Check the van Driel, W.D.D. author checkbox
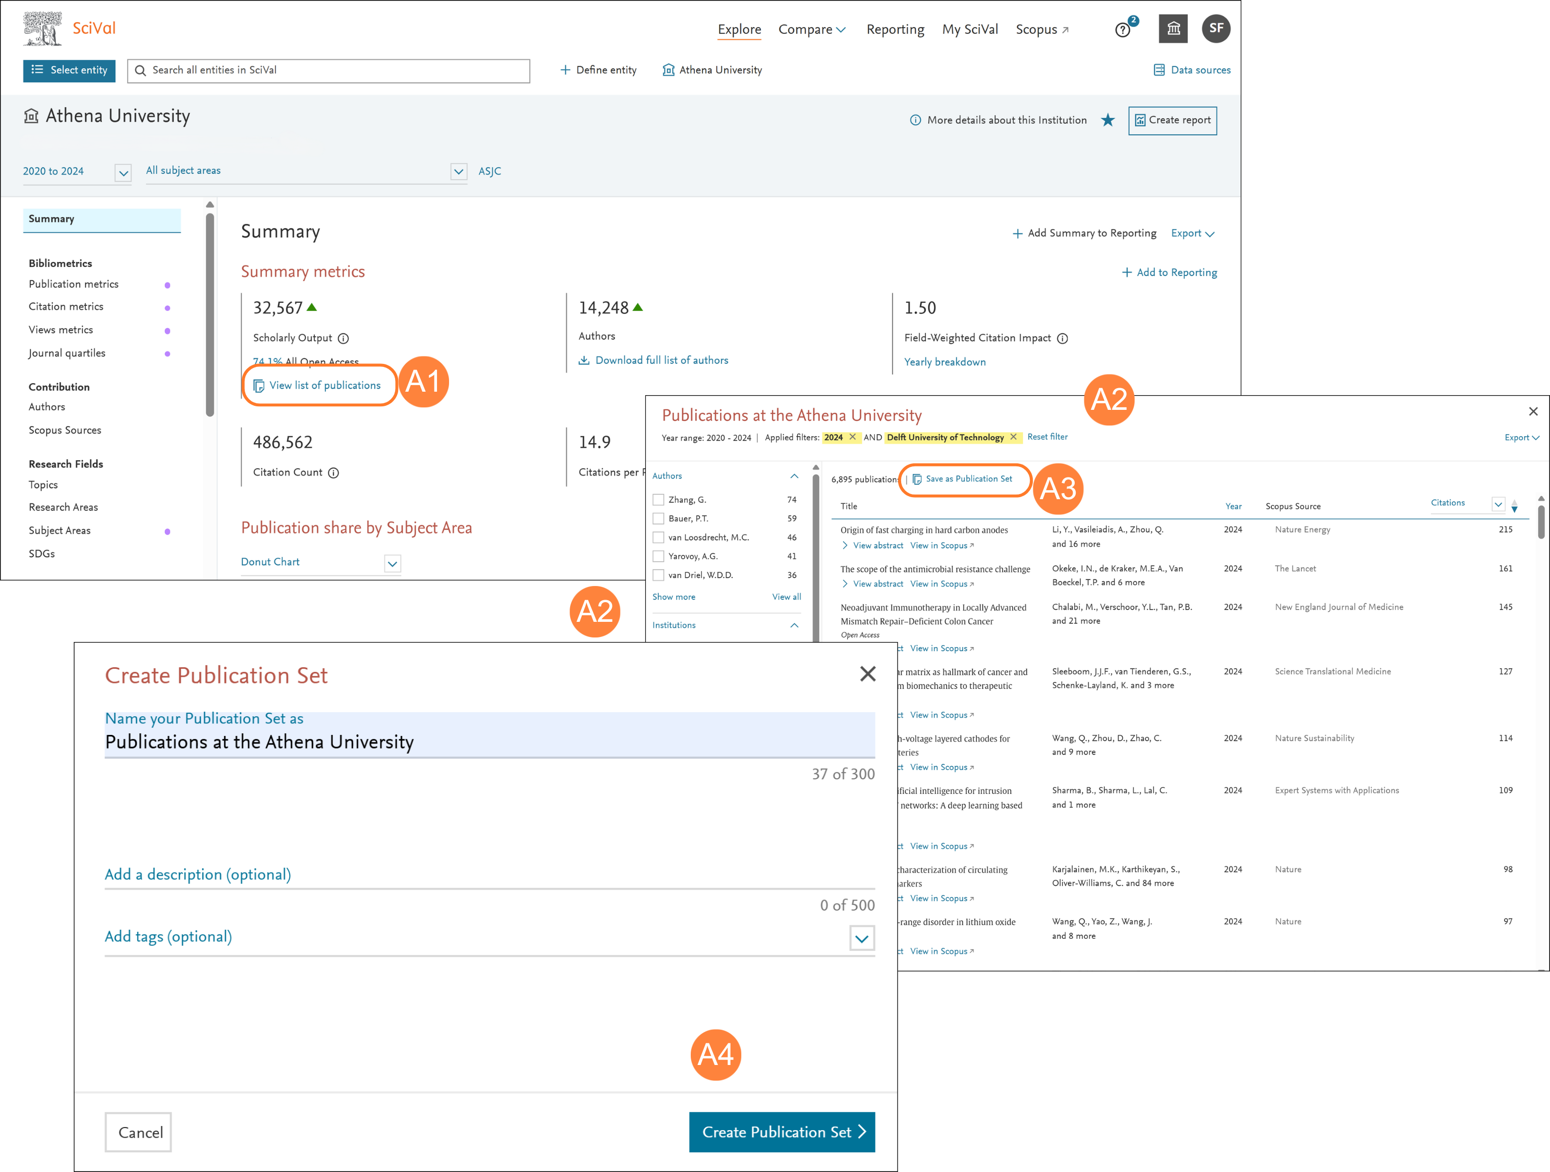Screen dimensions: 1550x1172 [658, 575]
